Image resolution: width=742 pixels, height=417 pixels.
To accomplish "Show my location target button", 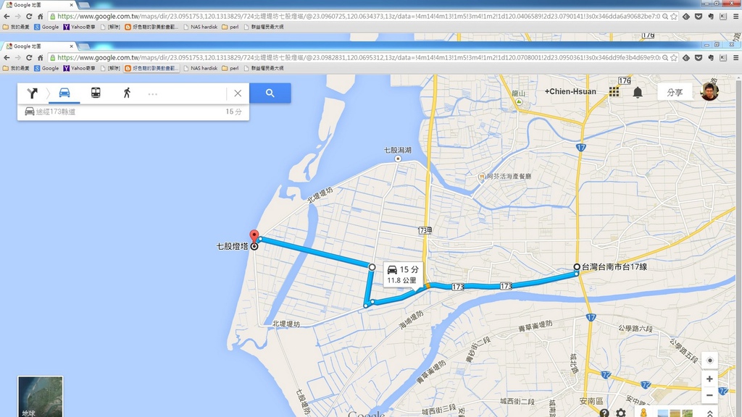I will [x=709, y=361].
